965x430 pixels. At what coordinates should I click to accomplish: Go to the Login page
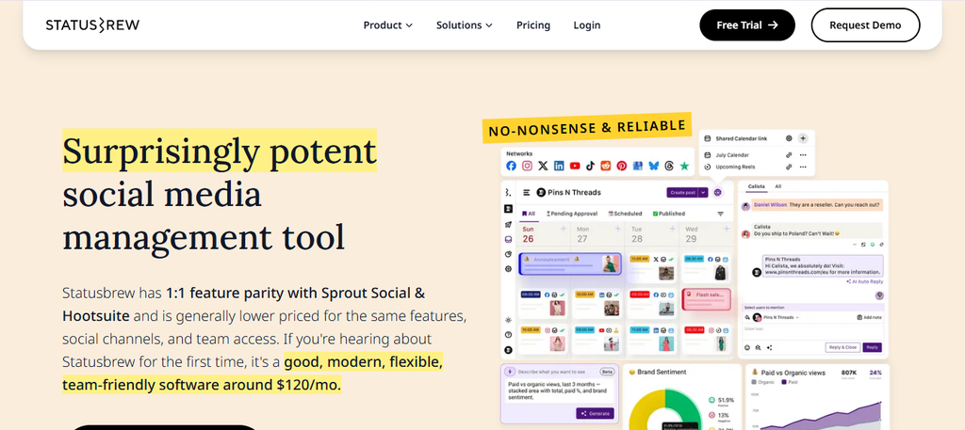[x=587, y=25]
